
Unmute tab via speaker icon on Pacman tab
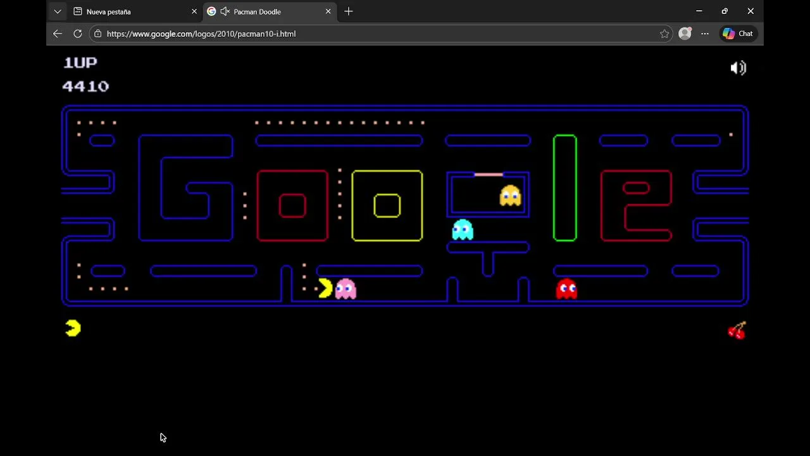coord(225,11)
